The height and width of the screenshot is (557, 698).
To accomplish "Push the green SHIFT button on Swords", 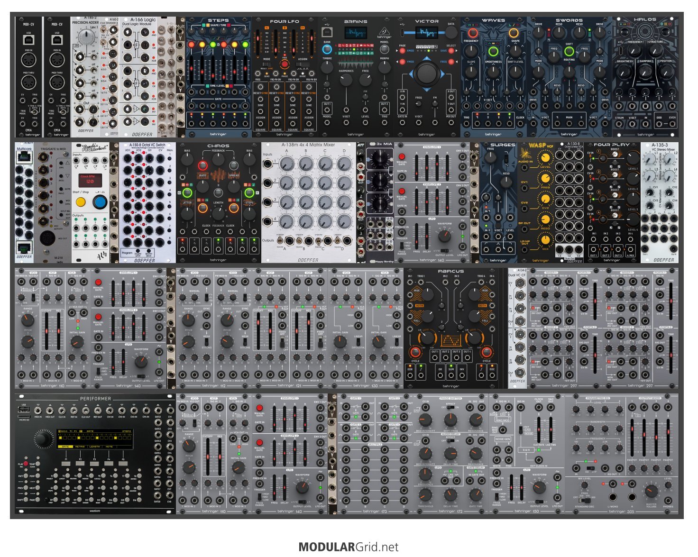I will pos(569,51).
